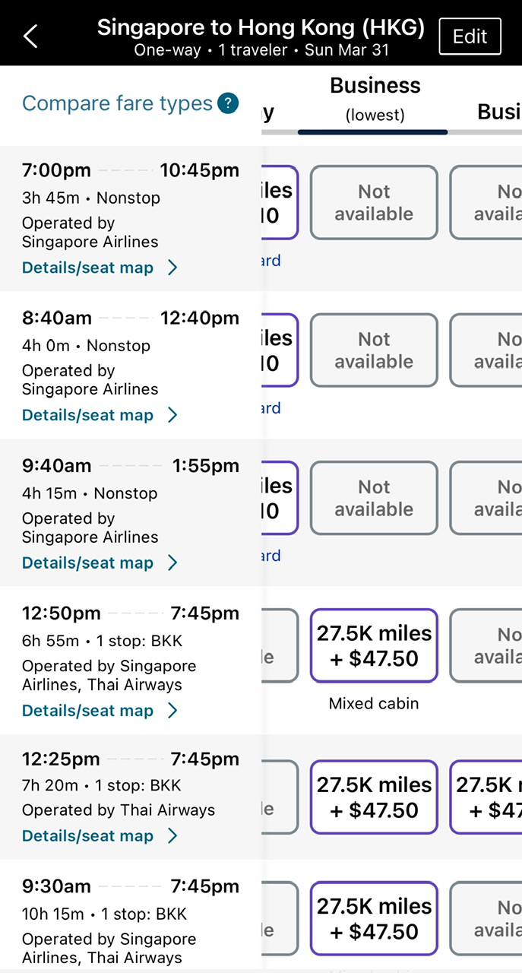Expand chevron for the 8:40am flight details

[172, 415]
